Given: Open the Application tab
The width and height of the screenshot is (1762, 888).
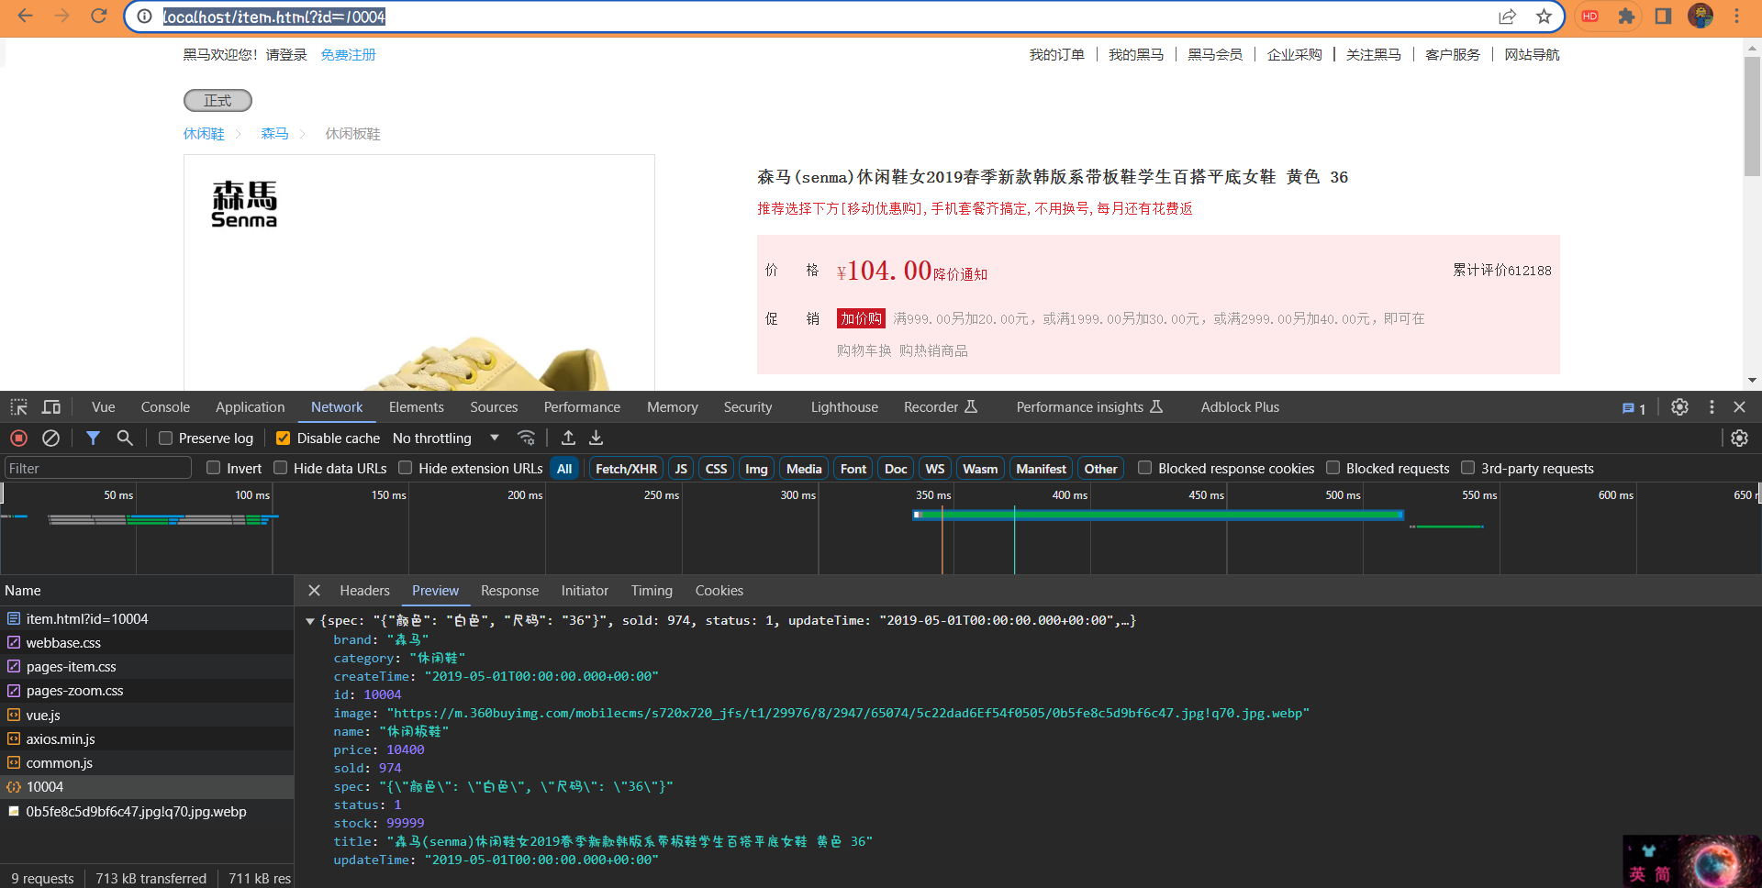Looking at the screenshot, I should click(250, 407).
